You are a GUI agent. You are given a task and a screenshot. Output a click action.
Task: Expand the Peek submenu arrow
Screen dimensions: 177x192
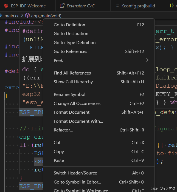[x=147, y=60]
